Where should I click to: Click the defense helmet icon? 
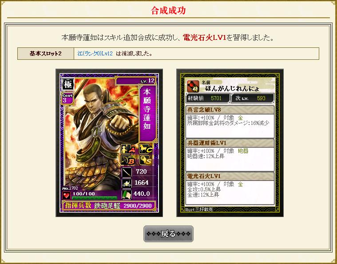point(127,183)
